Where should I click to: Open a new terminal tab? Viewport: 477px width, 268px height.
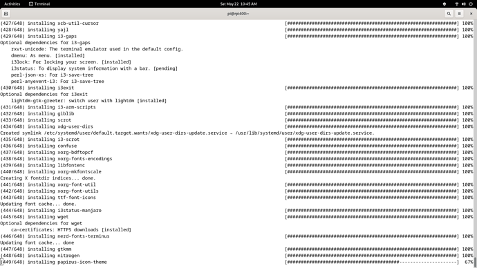(x=6, y=14)
